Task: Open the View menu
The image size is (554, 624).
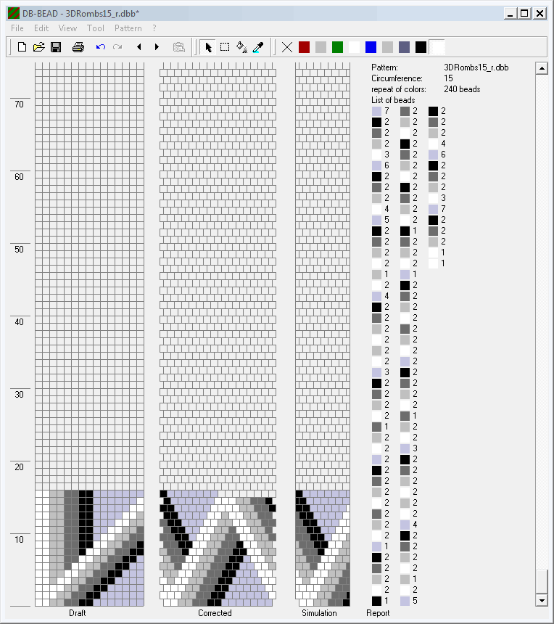Action: point(67,28)
